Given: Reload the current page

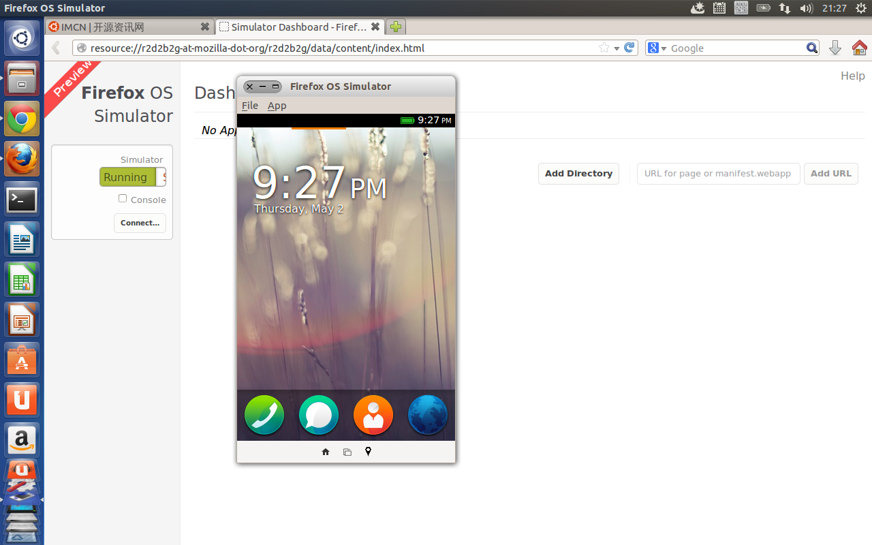Looking at the screenshot, I should point(629,48).
